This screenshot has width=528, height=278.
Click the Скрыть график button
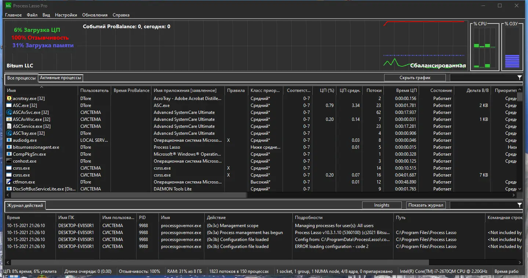tap(415, 78)
